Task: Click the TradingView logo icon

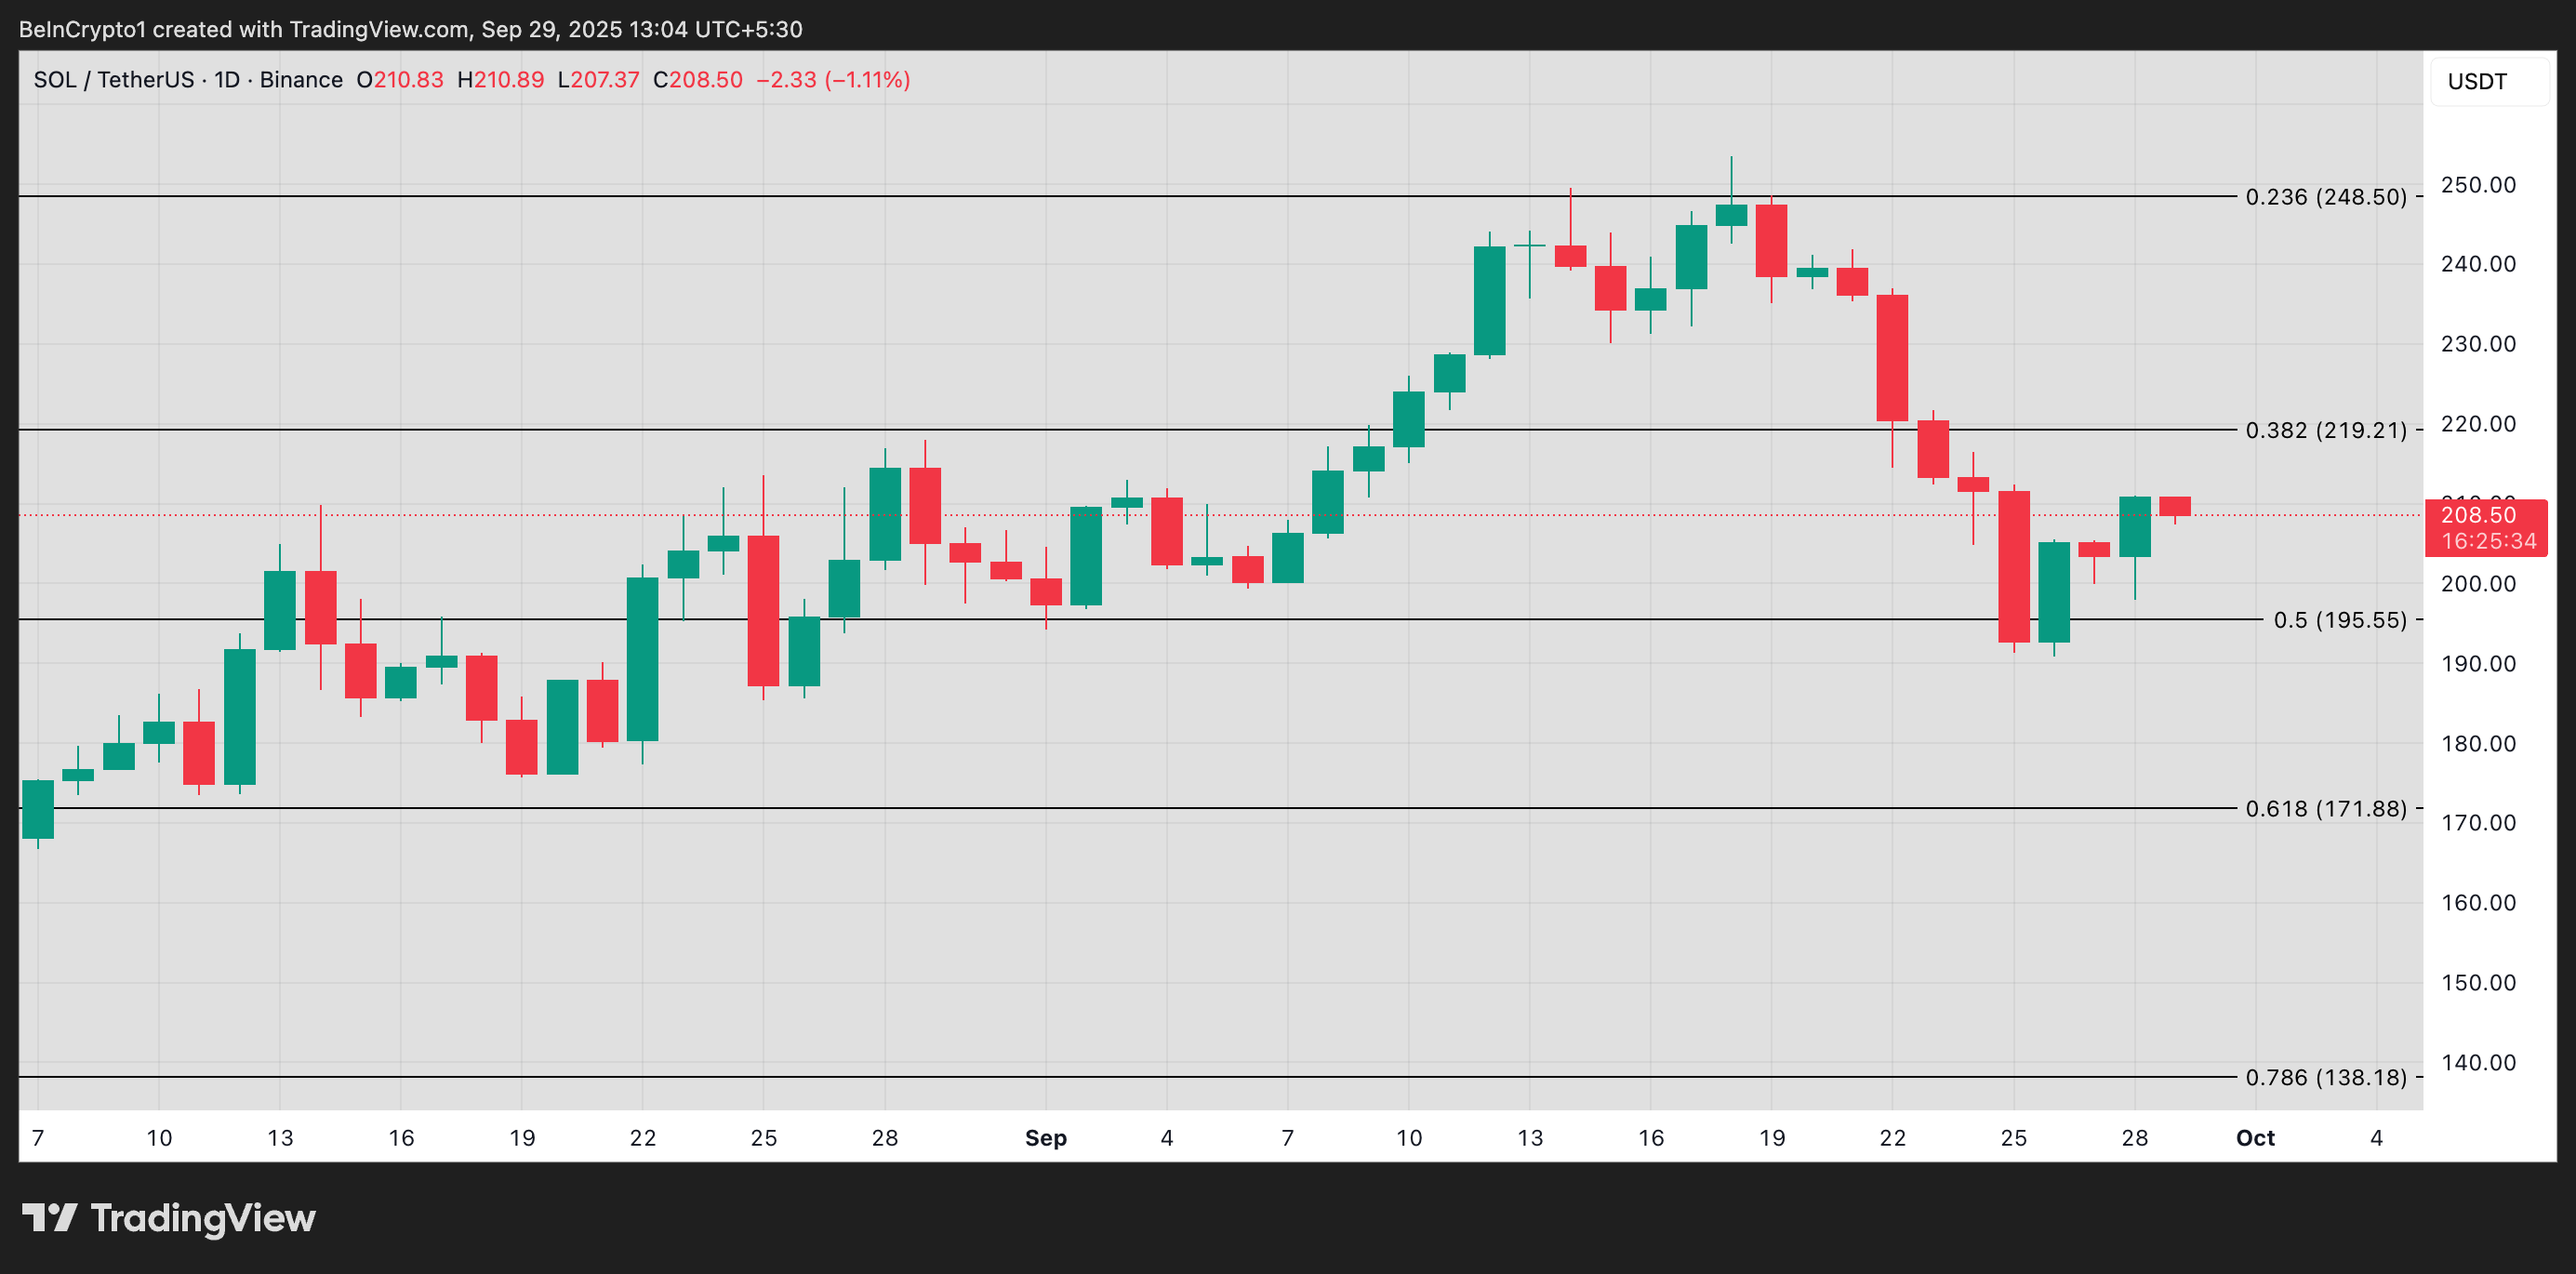Action: pos(49,1217)
